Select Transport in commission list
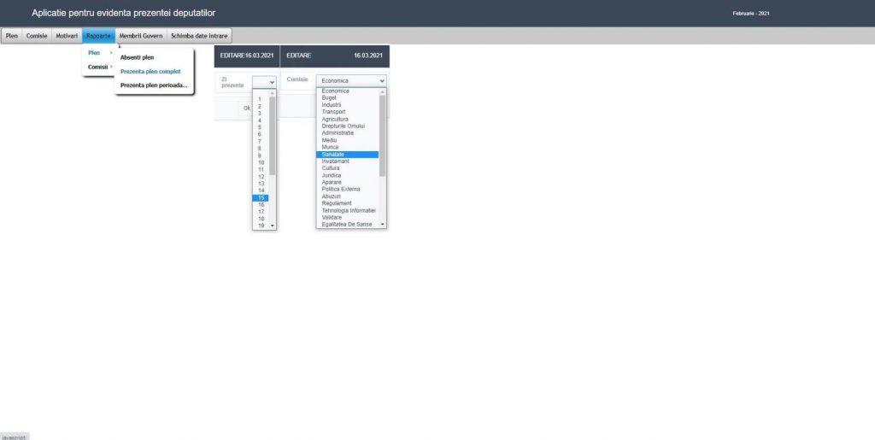 (x=348, y=112)
